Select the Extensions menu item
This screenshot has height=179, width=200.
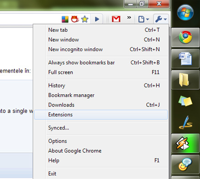click(101, 115)
